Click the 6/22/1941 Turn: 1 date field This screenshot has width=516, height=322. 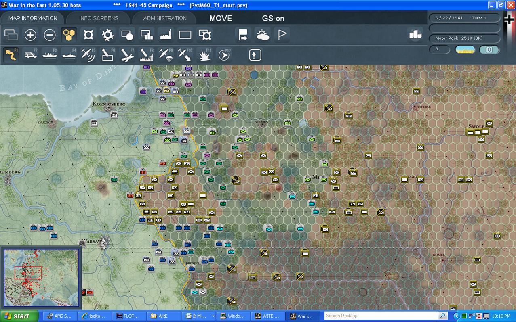click(x=464, y=18)
